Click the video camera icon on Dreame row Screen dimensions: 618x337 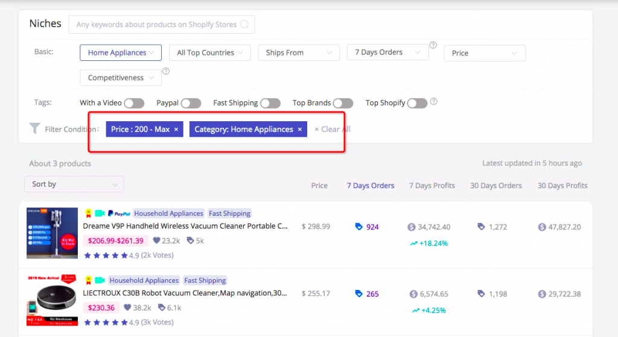100,213
